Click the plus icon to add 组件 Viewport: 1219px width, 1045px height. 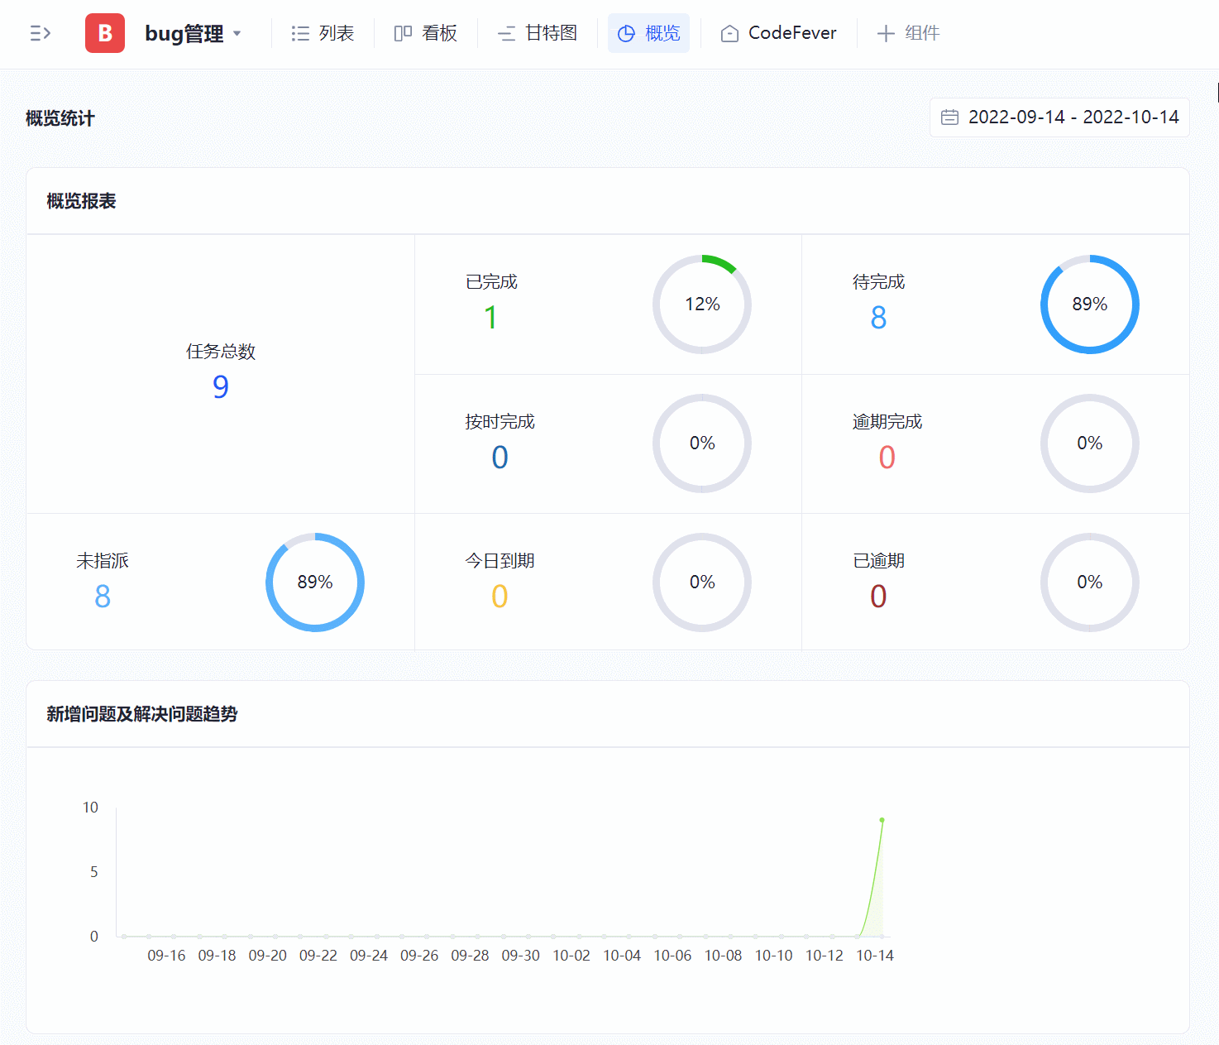click(x=886, y=33)
